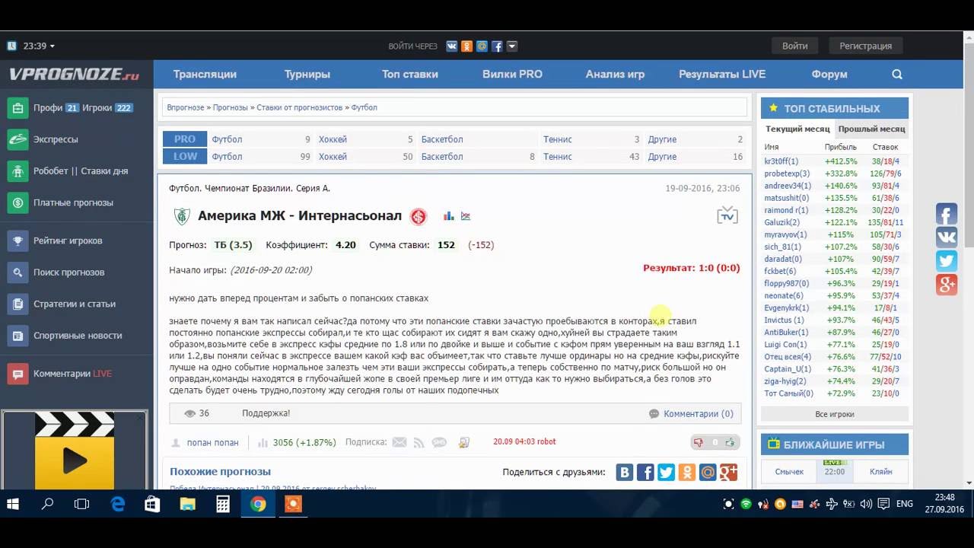Open Стратегии и статьи in the sidebar
The height and width of the screenshot is (548, 974).
(76, 304)
